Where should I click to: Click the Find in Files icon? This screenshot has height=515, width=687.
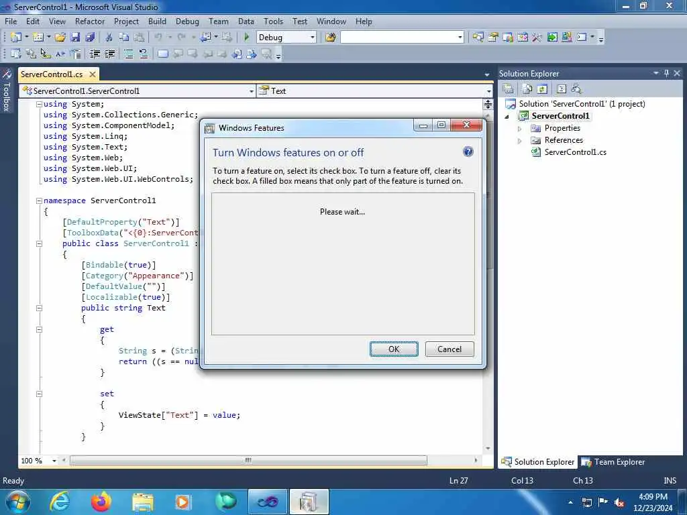[331, 38]
